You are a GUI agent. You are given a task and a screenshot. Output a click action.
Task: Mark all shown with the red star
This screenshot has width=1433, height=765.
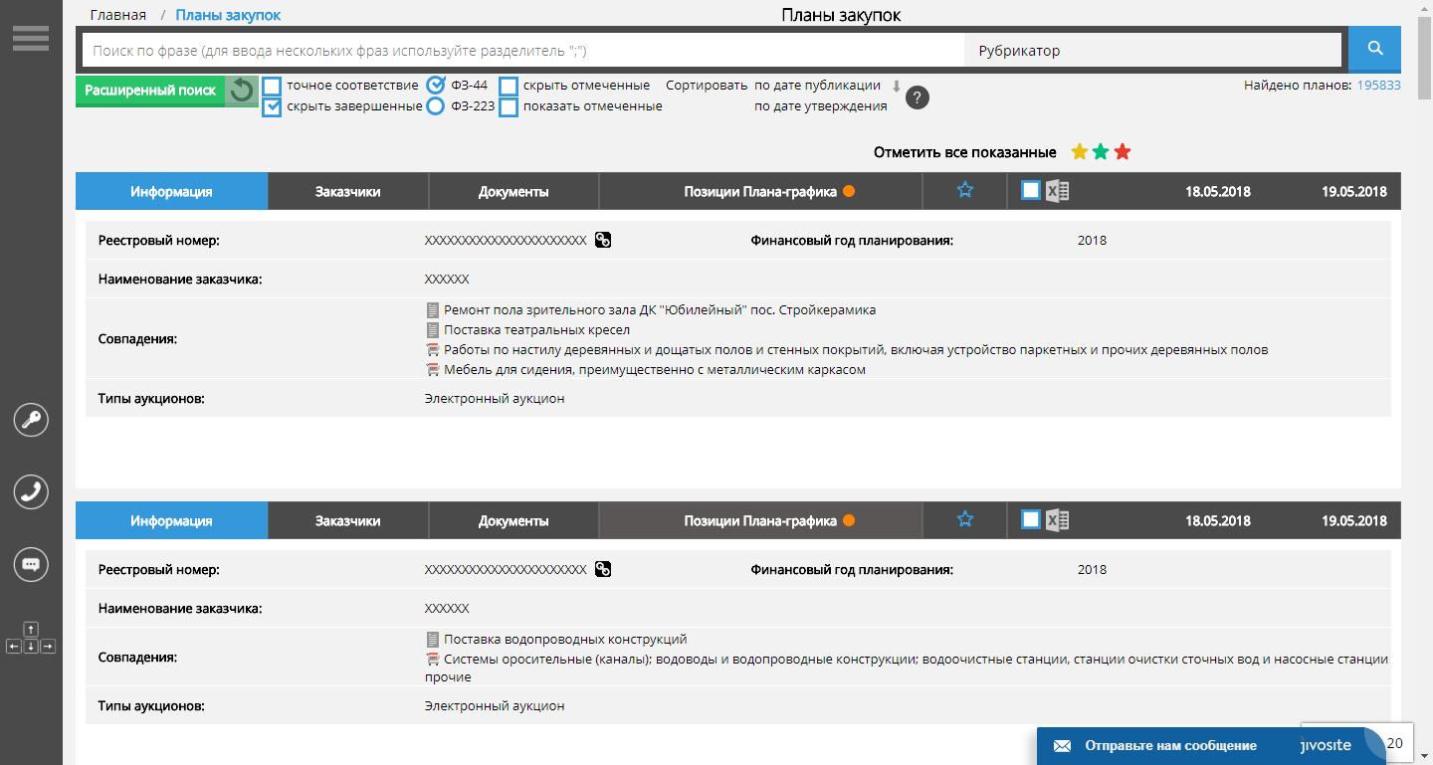tap(1123, 152)
